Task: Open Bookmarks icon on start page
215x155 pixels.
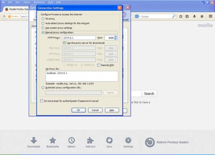Action: pos(53,142)
